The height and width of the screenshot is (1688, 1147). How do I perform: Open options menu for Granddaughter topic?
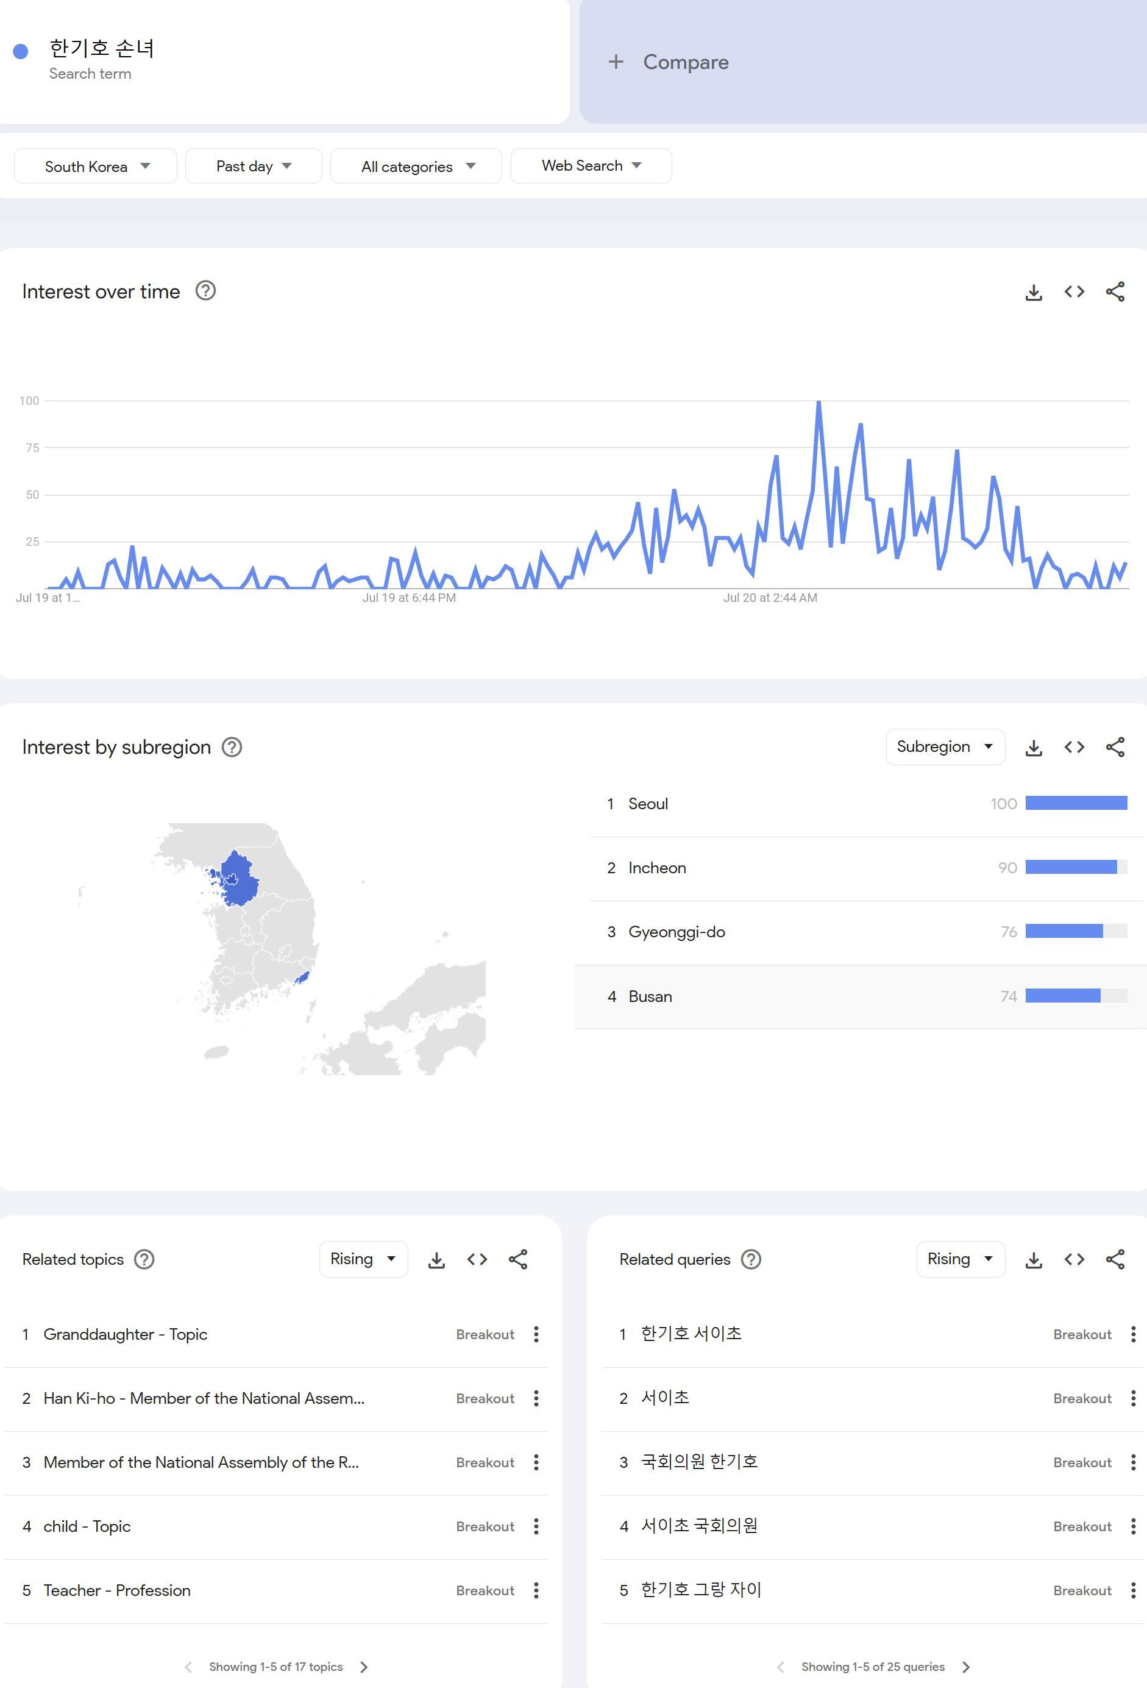click(x=536, y=1334)
